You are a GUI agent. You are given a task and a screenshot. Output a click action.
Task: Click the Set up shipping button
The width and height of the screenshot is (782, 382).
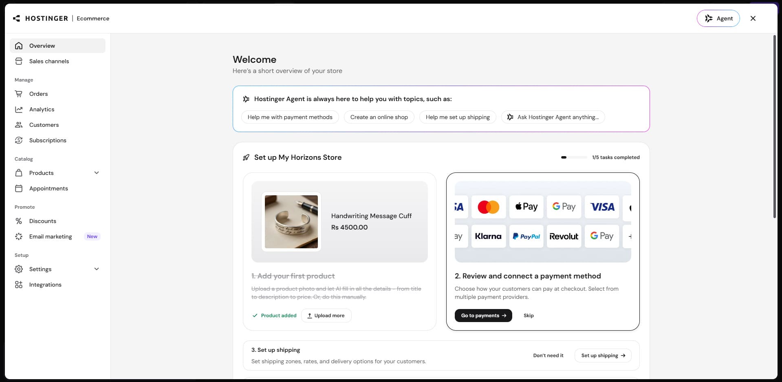click(x=603, y=356)
